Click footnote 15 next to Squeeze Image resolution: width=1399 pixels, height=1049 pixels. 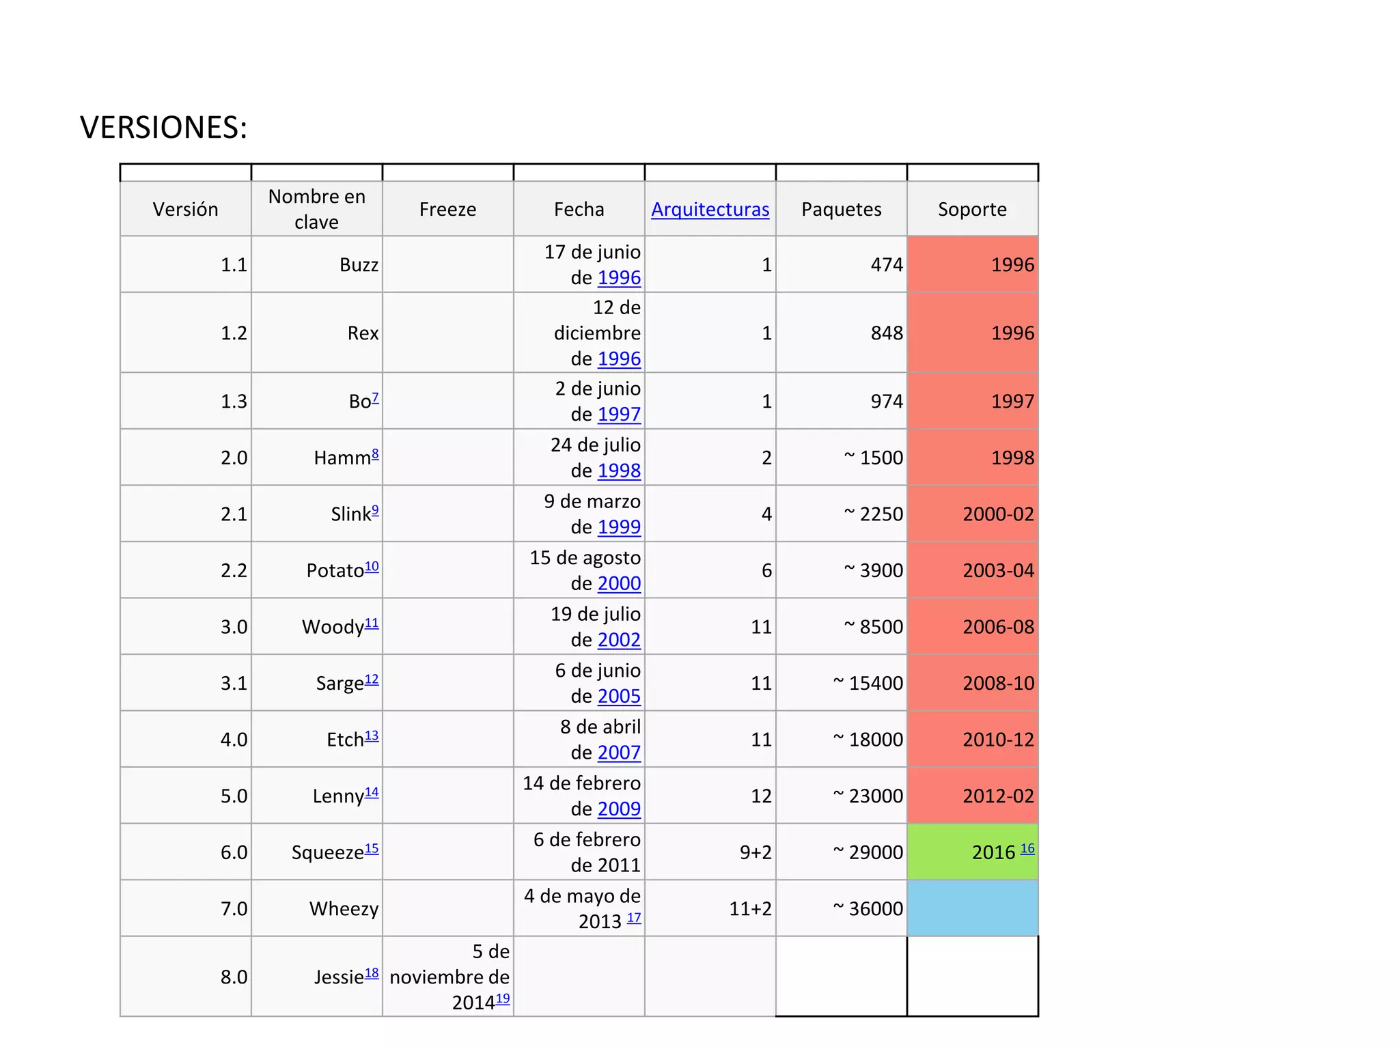coord(372,848)
